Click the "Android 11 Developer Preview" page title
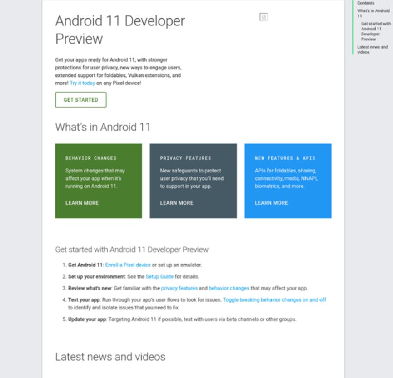Image resolution: width=393 pixels, height=378 pixels. [120, 29]
